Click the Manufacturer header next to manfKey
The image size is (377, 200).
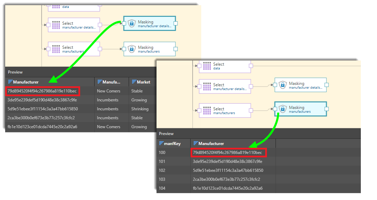coord(211,144)
